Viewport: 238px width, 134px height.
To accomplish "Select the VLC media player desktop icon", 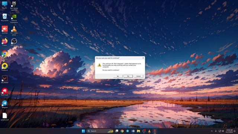I will [14, 31].
